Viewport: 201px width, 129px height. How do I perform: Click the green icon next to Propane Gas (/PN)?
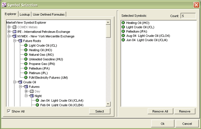point(26,64)
